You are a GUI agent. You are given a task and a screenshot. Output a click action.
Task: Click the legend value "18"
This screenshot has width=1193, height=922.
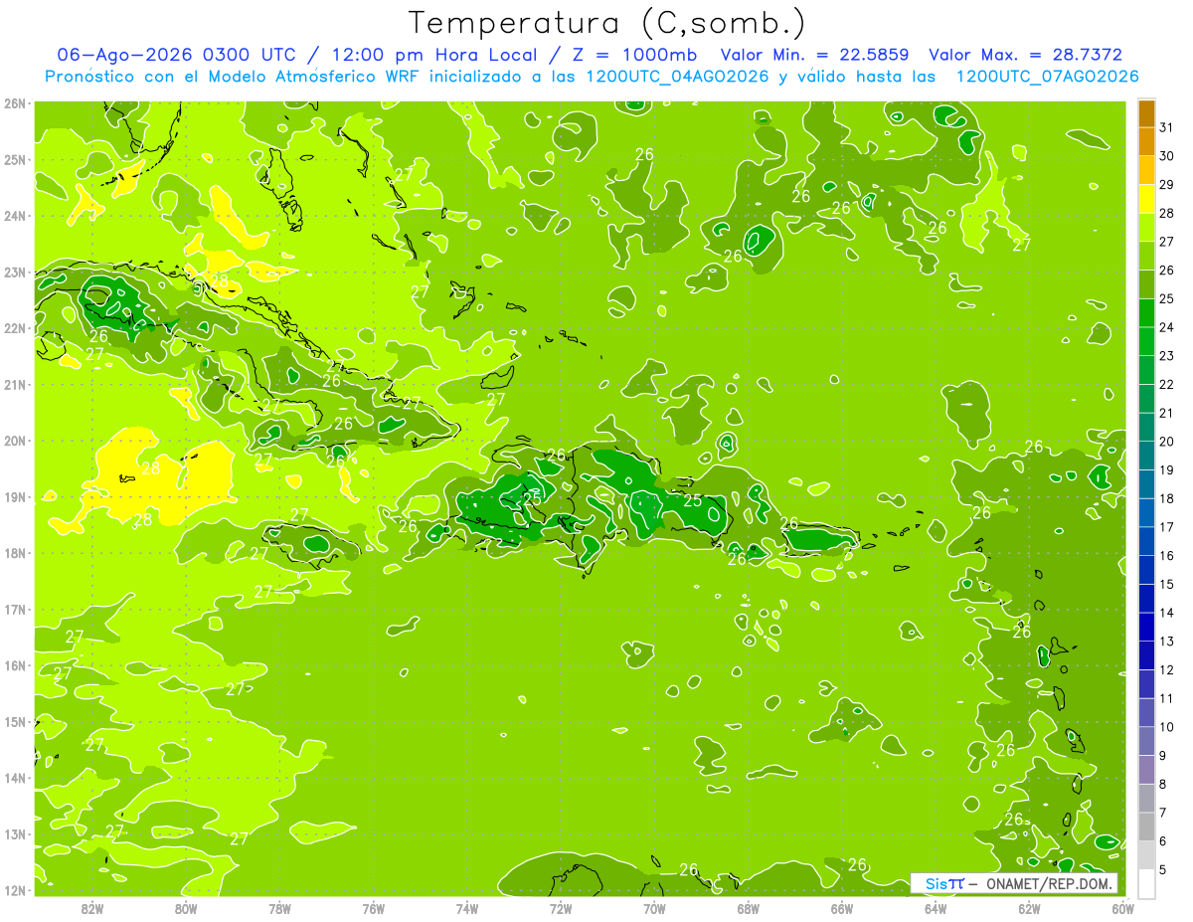click(1166, 498)
